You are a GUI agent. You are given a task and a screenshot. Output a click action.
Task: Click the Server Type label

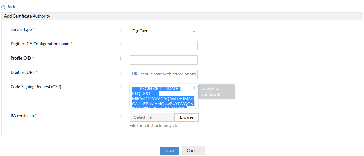(21, 29)
